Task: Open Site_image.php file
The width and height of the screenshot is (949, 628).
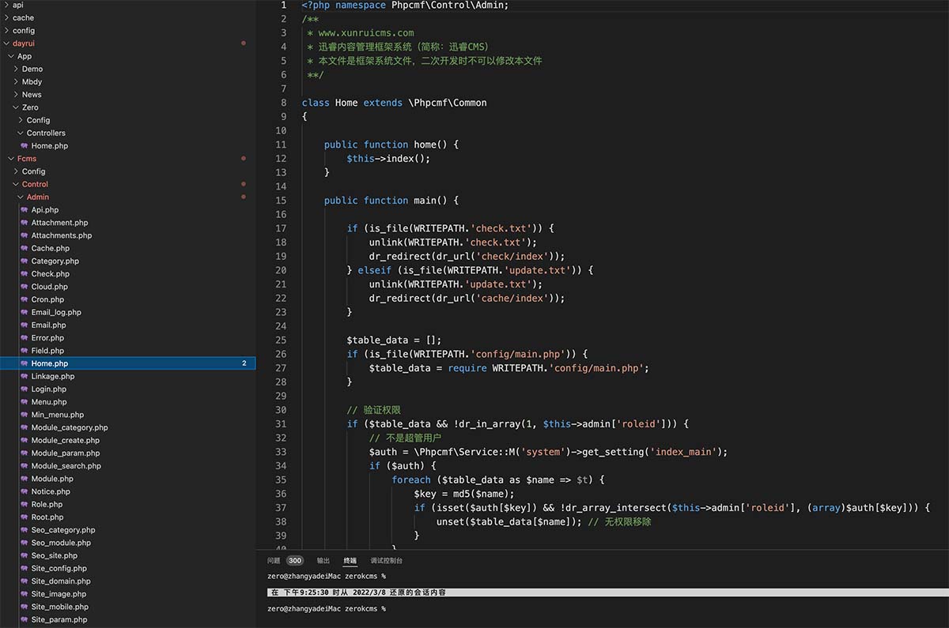Action: 59,594
